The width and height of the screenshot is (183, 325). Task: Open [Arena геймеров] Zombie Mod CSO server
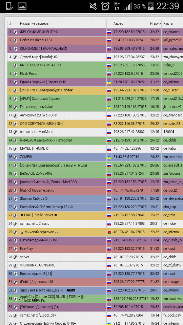(48, 182)
